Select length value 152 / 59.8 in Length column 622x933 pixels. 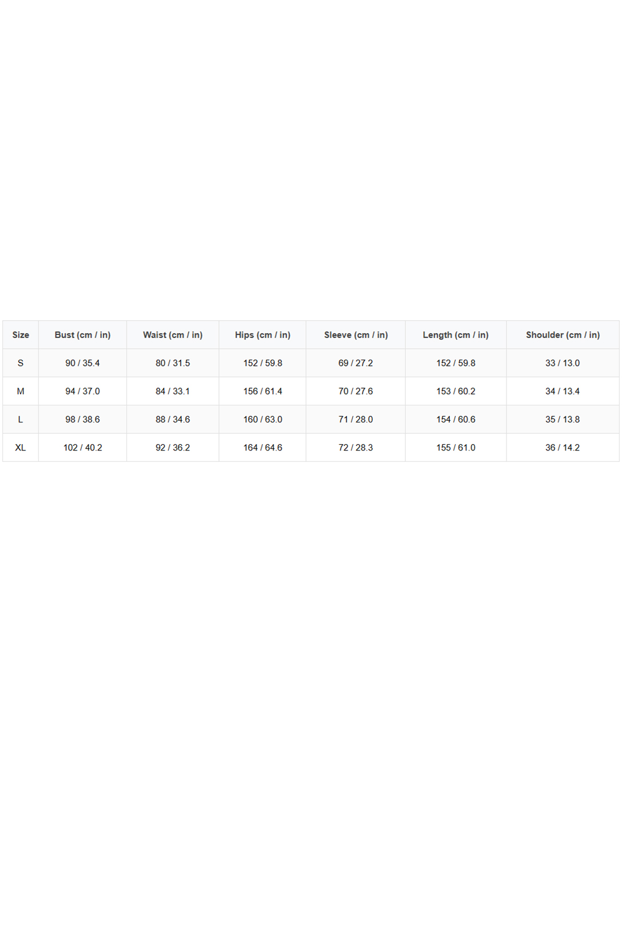point(456,363)
